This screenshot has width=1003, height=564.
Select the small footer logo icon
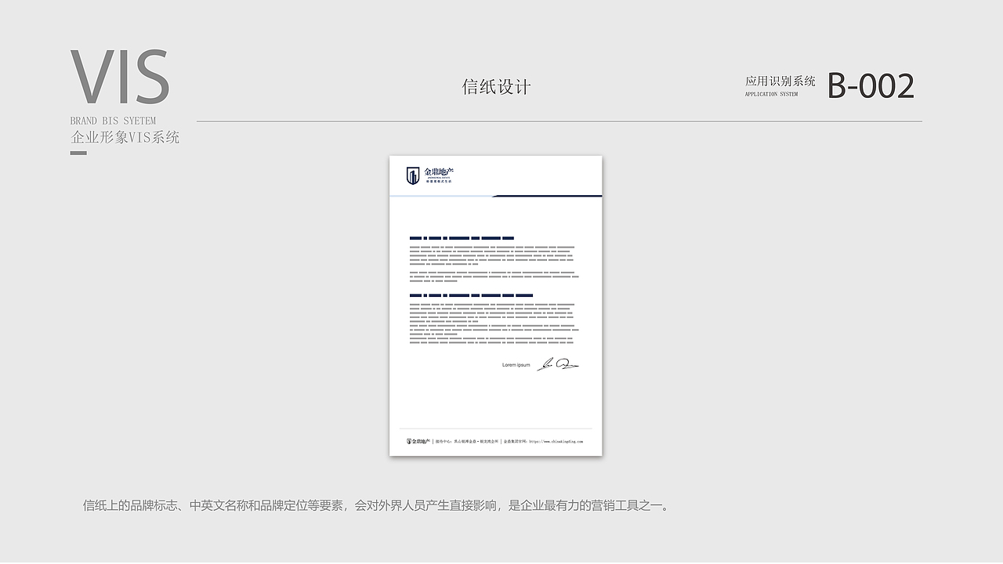[408, 441]
